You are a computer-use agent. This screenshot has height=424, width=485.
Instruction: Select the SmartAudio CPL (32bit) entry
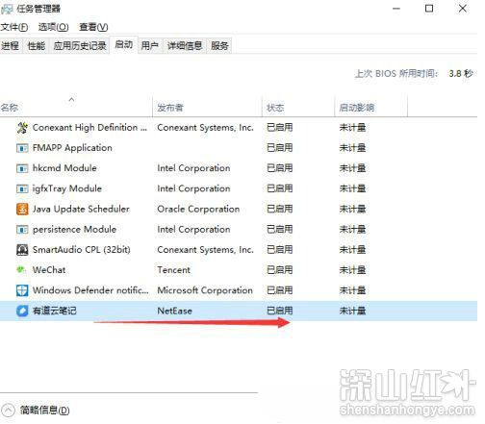pos(82,250)
